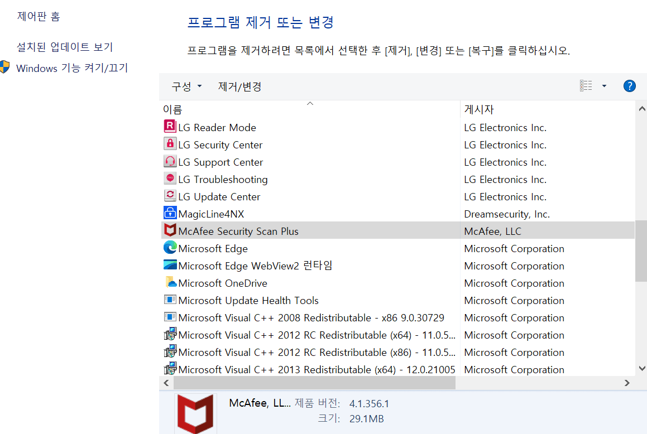
Task: Click the Visual C++ 2008 Redistributable icon
Action: click(x=170, y=317)
